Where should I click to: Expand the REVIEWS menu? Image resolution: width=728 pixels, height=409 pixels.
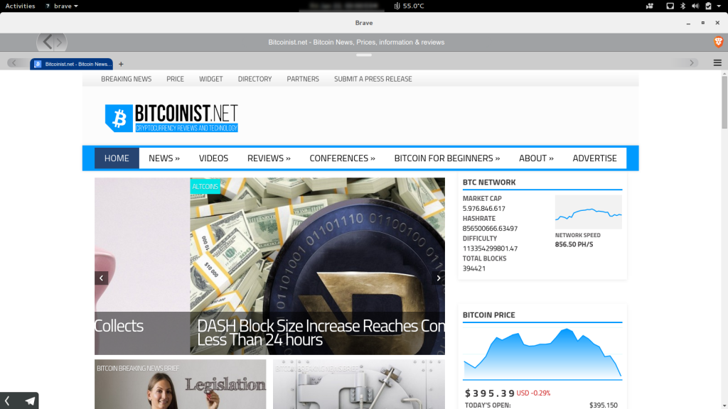tap(269, 158)
